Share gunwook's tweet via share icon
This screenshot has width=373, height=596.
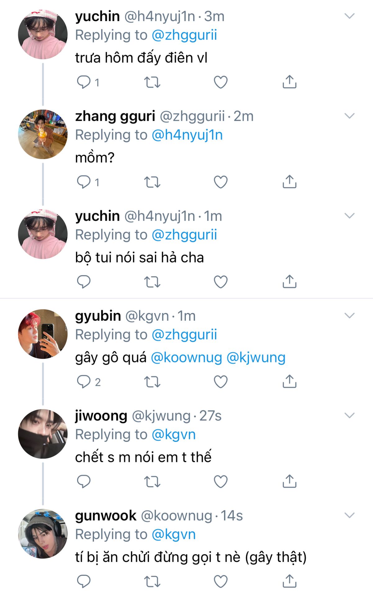289,581
